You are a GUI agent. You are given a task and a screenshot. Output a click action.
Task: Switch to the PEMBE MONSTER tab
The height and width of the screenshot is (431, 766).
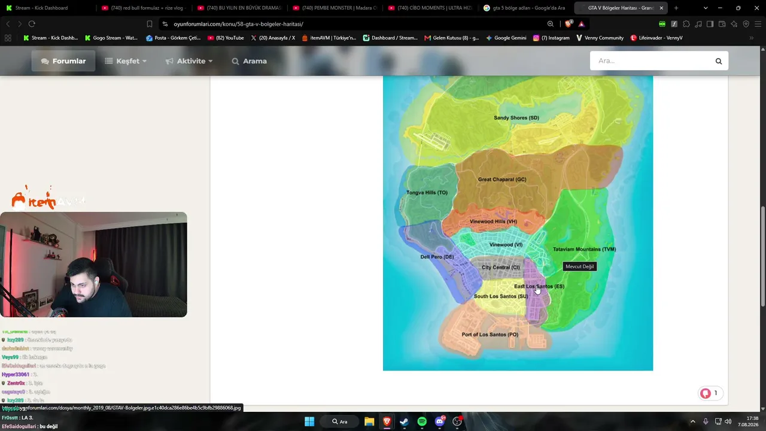334,8
